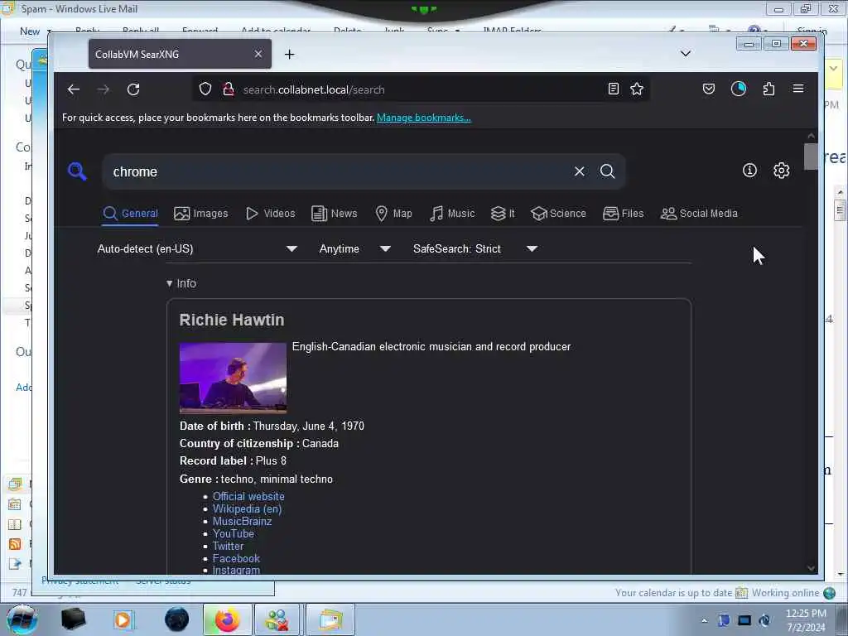Open the Auto-detect (en-US) language dropdown
The height and width of the screenshot is (636, 848).
click(x=197, y=248)
